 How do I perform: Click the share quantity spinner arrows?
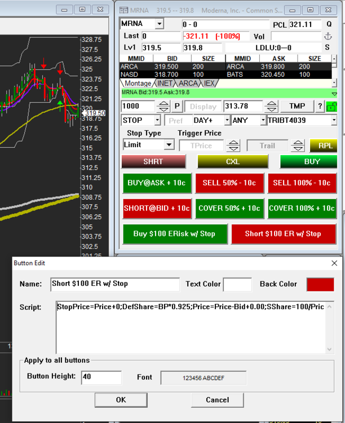[x=163, y=106]
